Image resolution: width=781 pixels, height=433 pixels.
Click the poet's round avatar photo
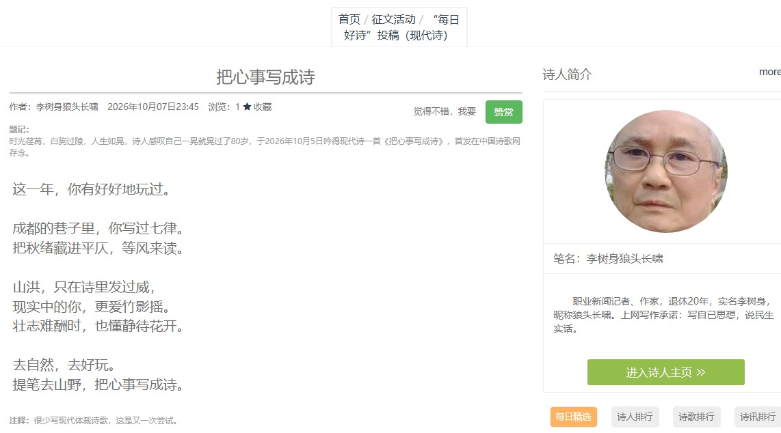tap(666, 171)
